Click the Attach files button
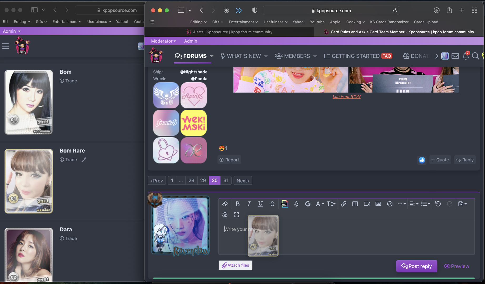The height and width of the screenshot is (284, 485). point(235,265)
